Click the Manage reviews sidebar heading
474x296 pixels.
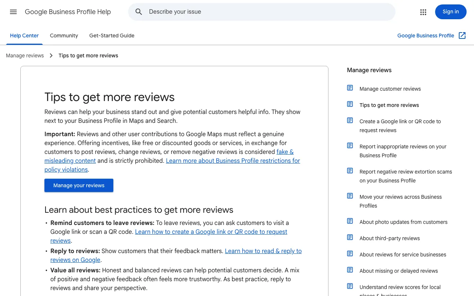369,70
